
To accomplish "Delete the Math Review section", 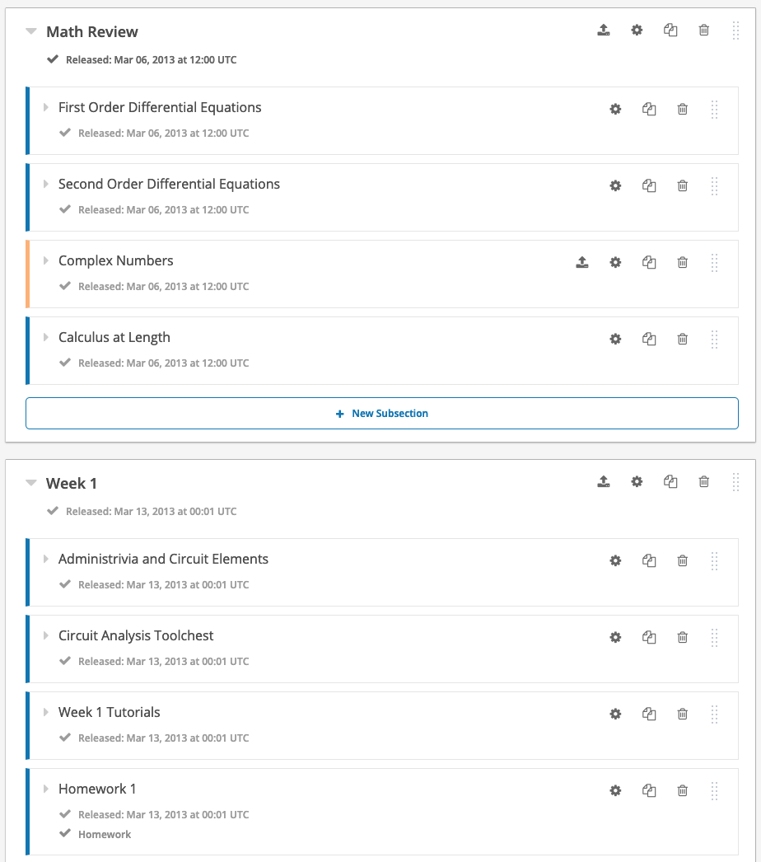I will pyautogui.click(x=704, y=30).
